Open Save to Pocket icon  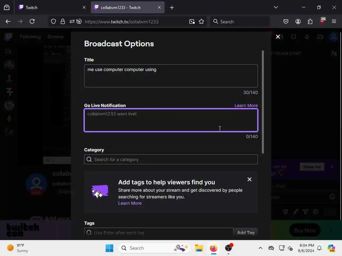coord(286,21)
